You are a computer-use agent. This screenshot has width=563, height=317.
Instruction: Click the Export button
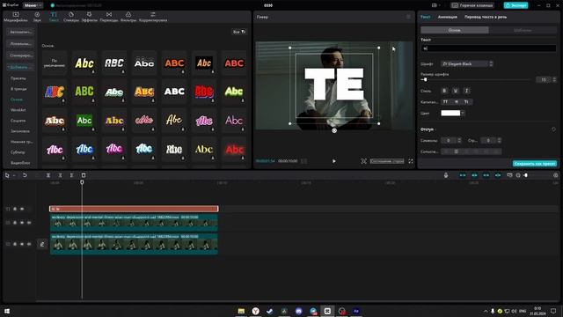click(515, 5)
